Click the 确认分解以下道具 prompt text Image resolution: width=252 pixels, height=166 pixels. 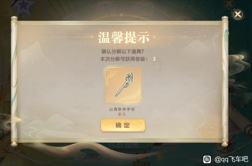(123, 52)
